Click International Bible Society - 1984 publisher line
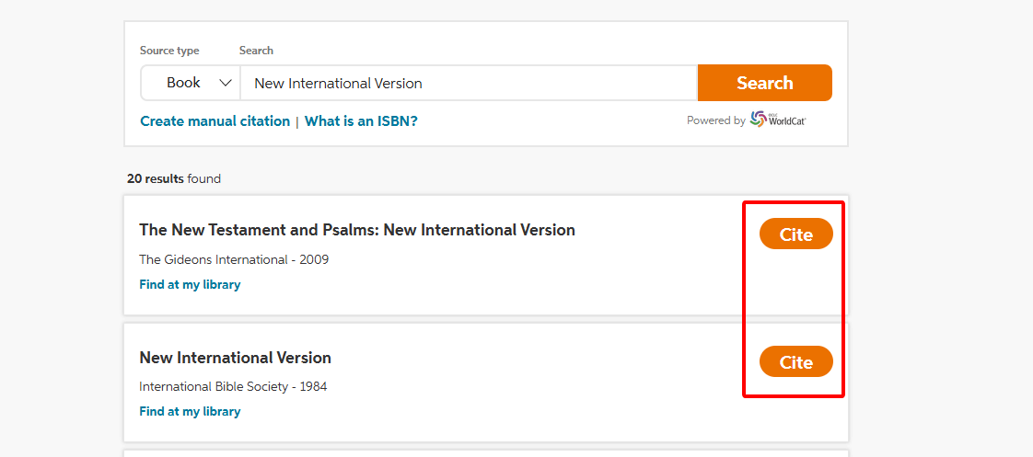 click(233, 386)
